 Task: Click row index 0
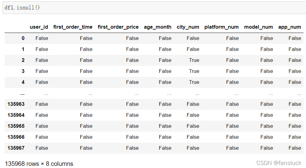(x=23, y=38)
